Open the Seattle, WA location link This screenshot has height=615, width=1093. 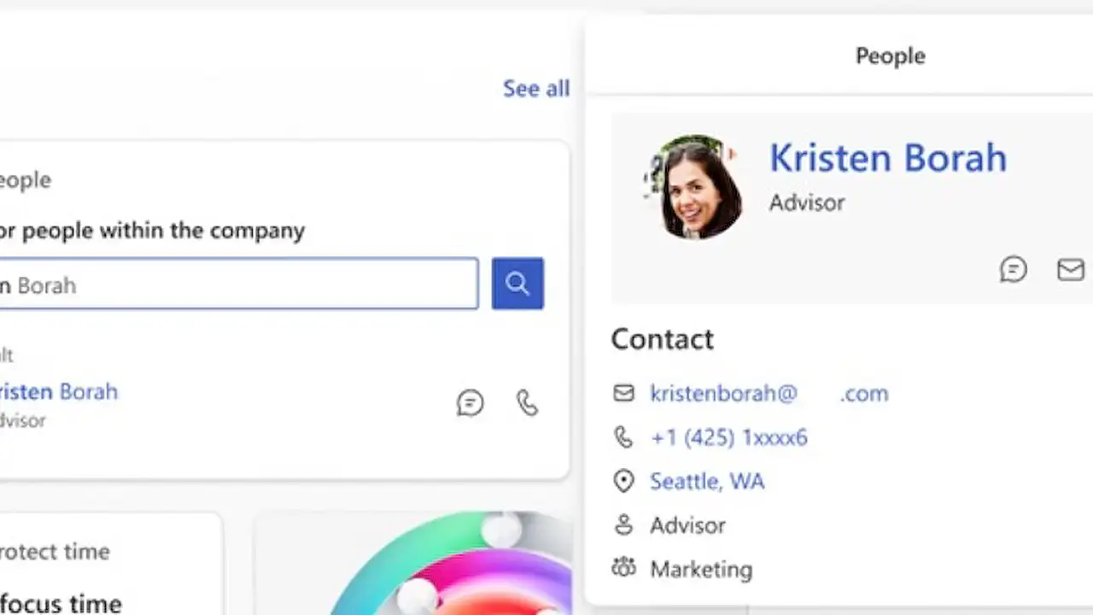coord(707,482)
